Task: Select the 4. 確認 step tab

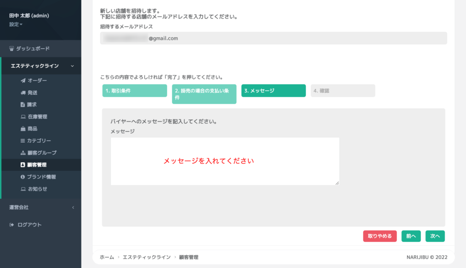Action: click(x=343, y=91)
